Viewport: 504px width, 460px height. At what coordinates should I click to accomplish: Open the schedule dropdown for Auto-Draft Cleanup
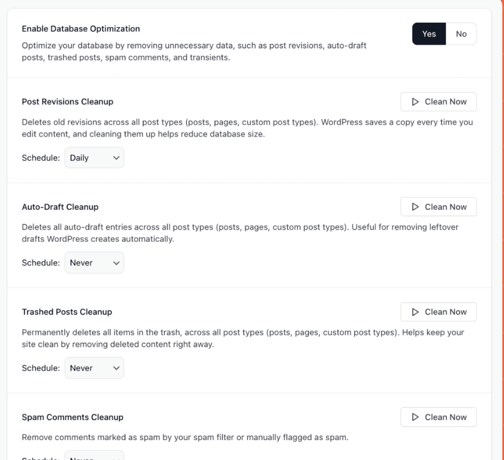(94, 263)
